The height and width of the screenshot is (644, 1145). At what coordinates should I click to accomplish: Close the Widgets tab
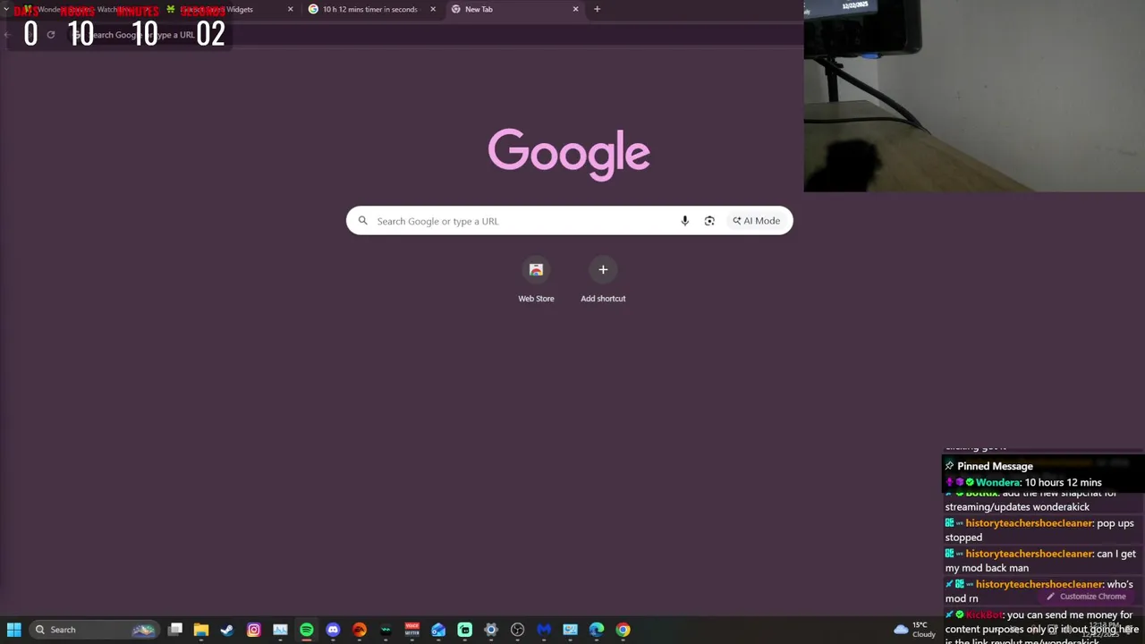[x=290, y=9]
